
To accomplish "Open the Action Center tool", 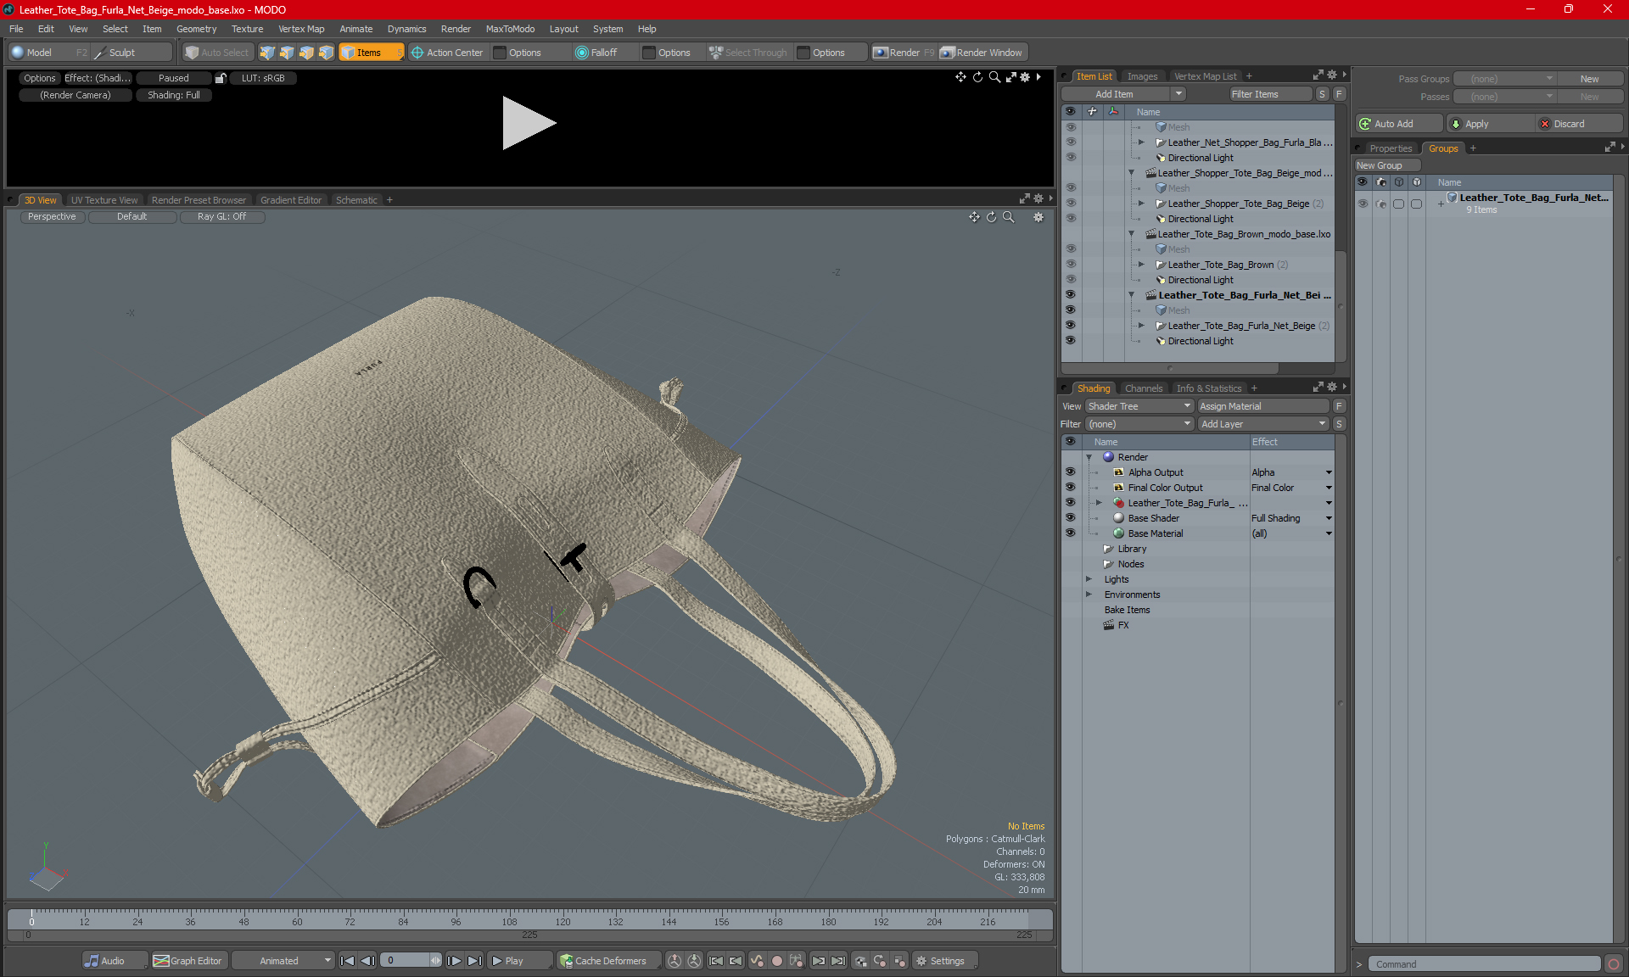I will (x=447, y=53).
